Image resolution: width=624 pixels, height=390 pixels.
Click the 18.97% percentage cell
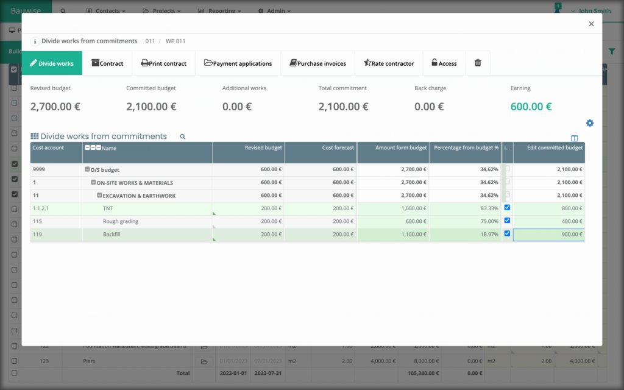coord(465,235)
